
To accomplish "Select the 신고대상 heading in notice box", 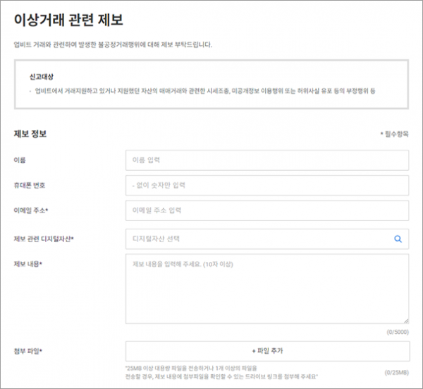I will 42,77.
